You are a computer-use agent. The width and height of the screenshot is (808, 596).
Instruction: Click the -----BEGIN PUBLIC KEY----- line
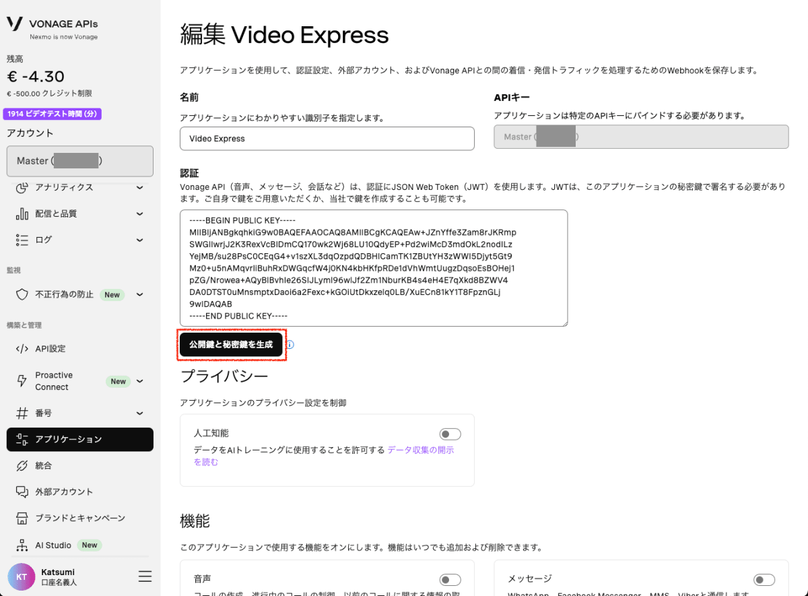pos(243,220)
